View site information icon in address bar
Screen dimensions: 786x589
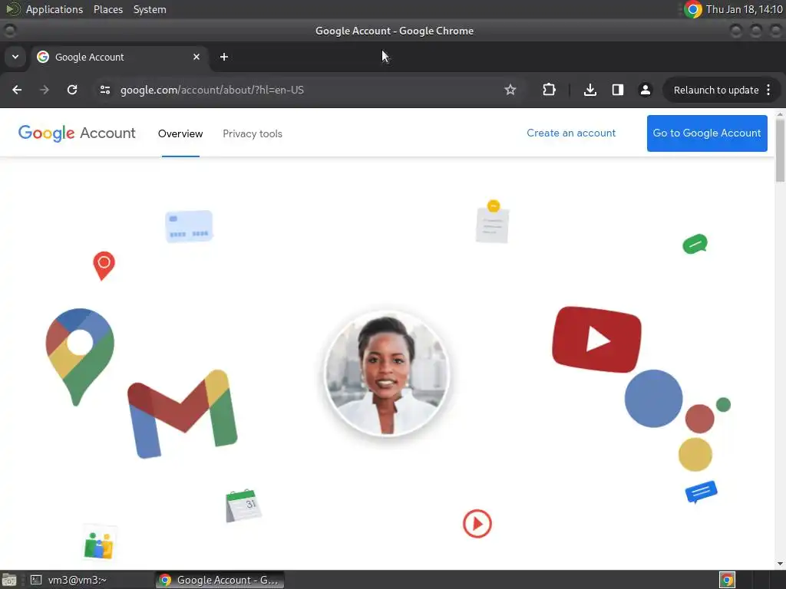click(x=104, y=90)
